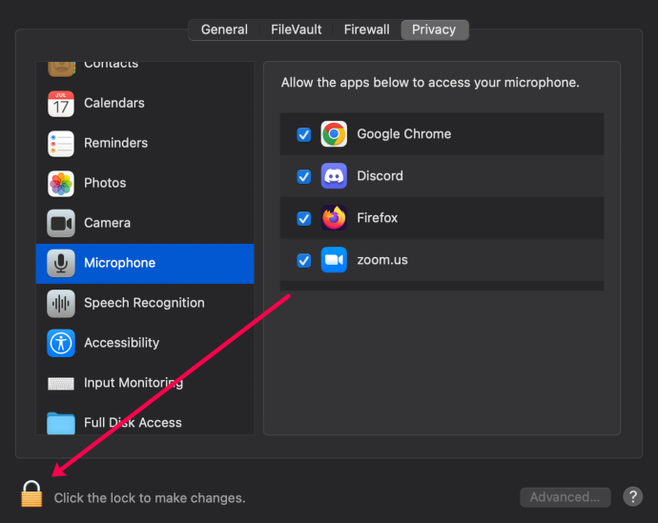Select Reminders in the privacy list
Screen dimensions: 658x523
click(x=145, y=143)
